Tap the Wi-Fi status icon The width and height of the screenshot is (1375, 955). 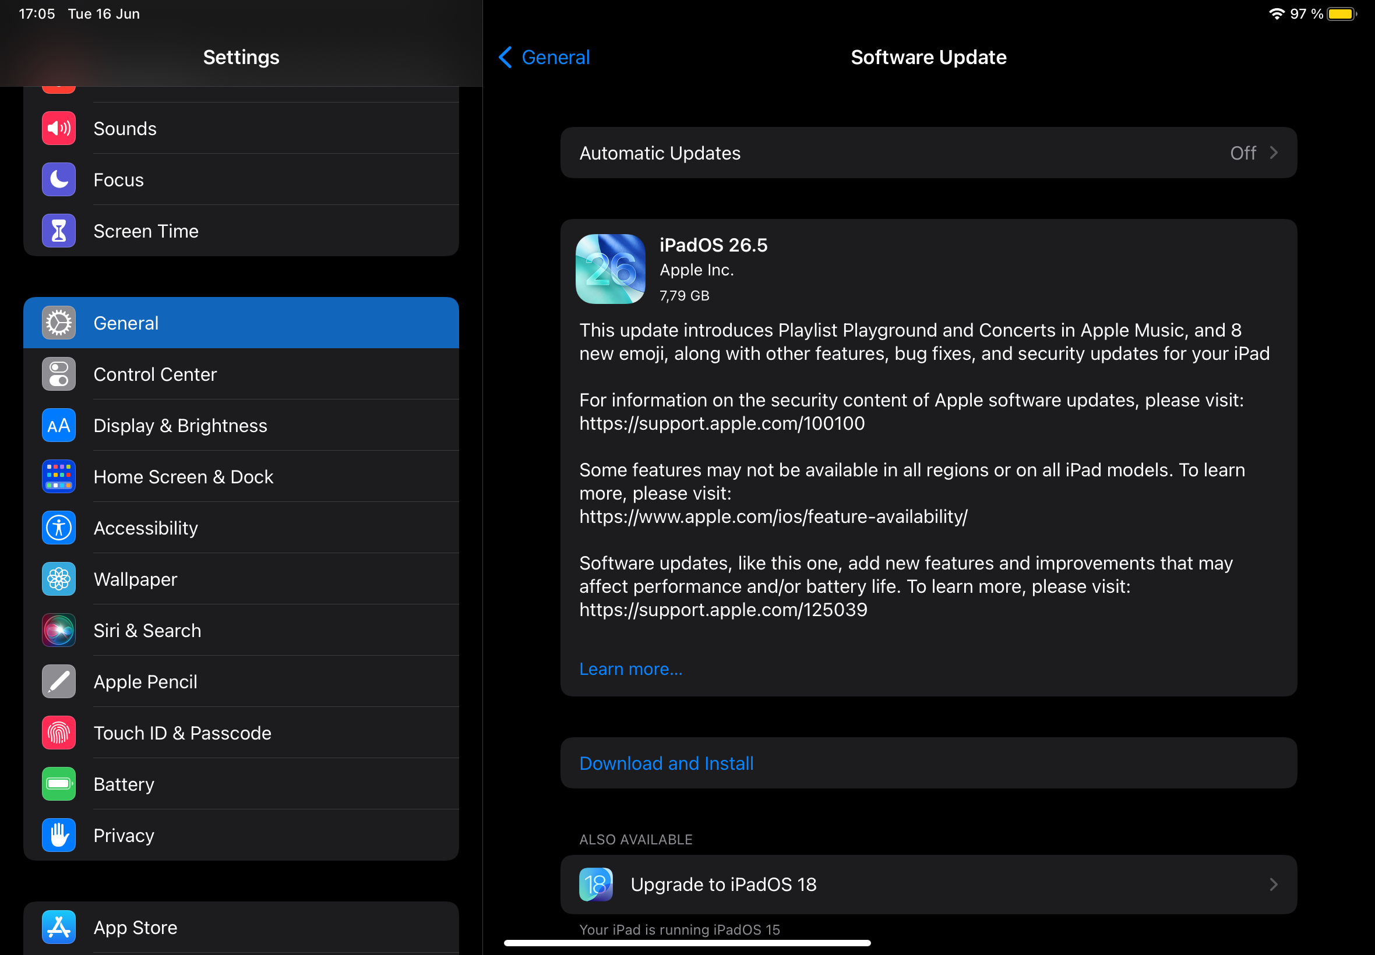coord(1277,14)
